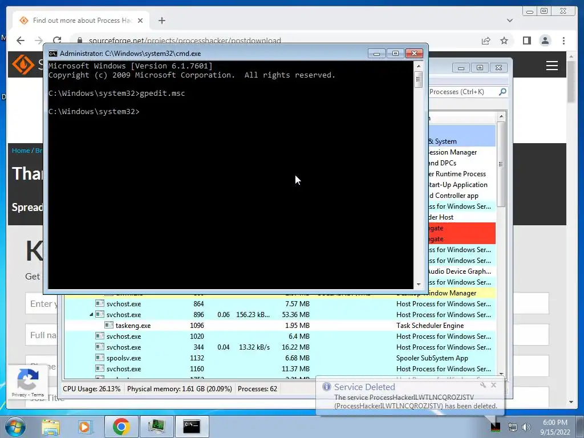The image size is (584, 438).
Task: Click the Process Hacker vertical scrollbar thumb
Action: (501, 164)
